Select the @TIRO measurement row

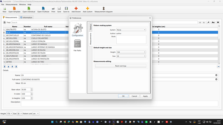click(110, 62)
